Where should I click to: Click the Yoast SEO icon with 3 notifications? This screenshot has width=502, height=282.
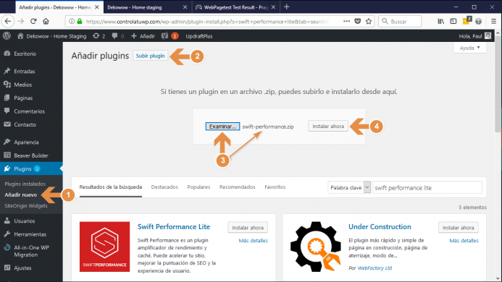[x=170, y=36]
